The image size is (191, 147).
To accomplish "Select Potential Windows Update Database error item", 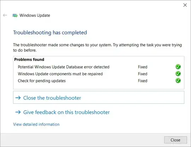I will pyautogui.click(x=64, y=67).
